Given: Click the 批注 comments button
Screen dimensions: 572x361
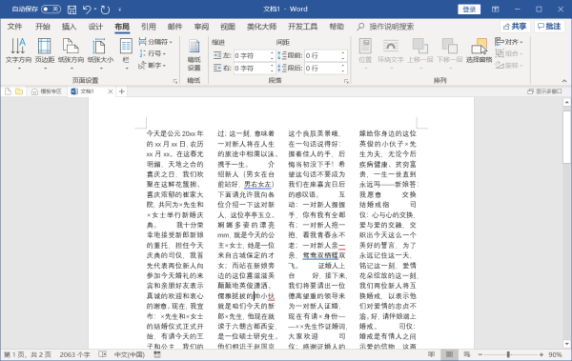Looking at the screenshot, I should tap(549, 27).
